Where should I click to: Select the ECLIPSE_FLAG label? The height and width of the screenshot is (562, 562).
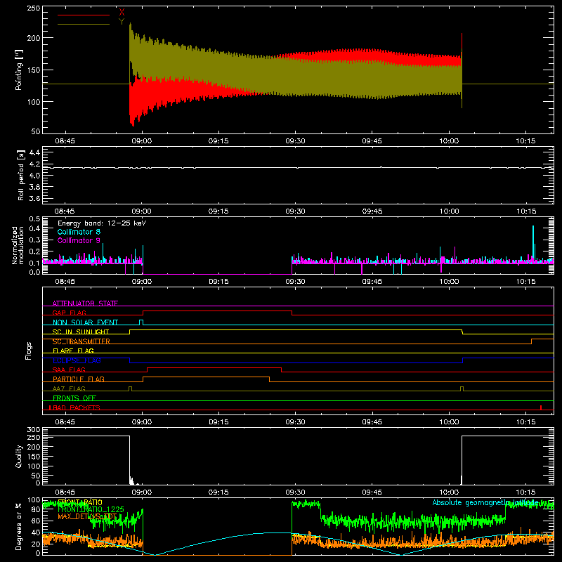(x=77, y=360)
